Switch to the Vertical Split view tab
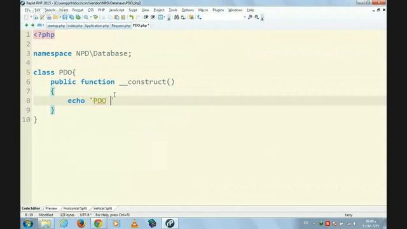Viewport: 407px width, 229px height. pyautogui.click(x=102, y=209)
